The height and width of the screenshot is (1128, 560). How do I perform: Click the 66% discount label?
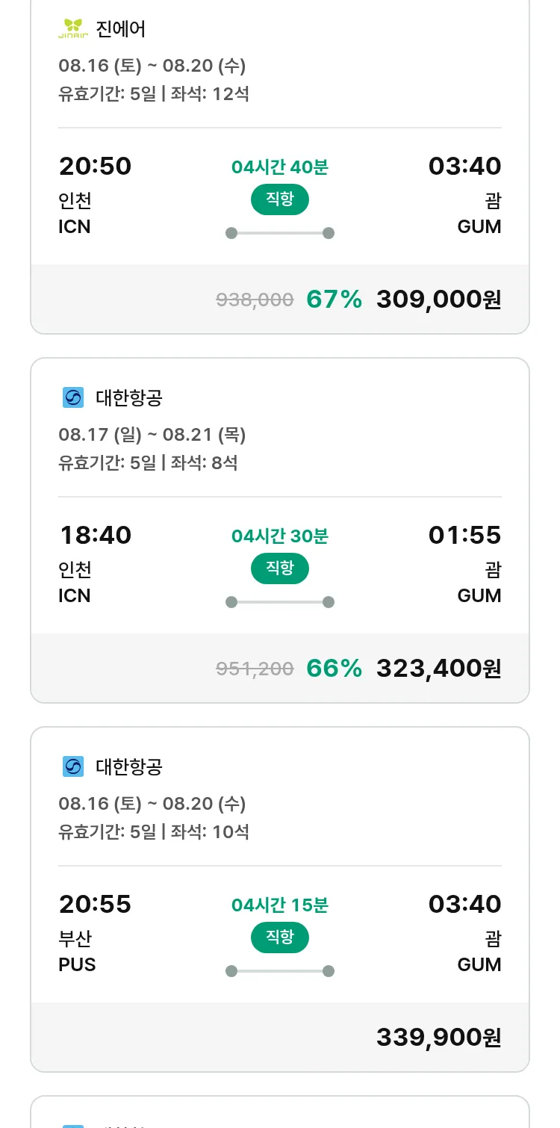(x=334, y=669)
